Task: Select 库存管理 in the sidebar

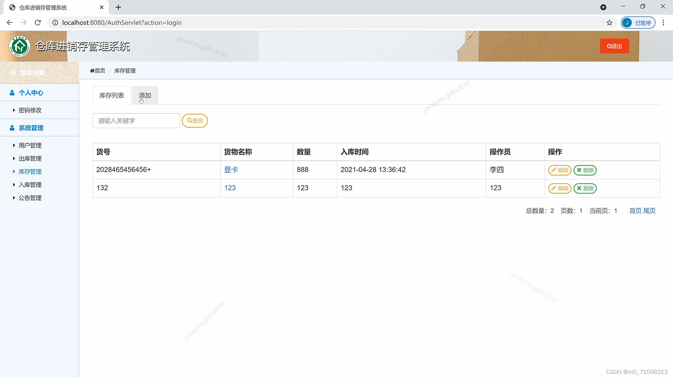Action: (x=30, y=171)
